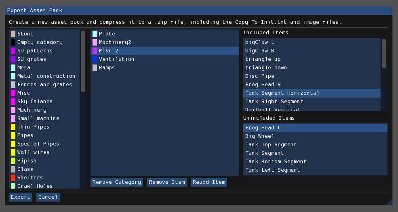Image resolution: width=398 pixels, height=212 pixels.
Task: Choose Ventilation in the middle list
Action: 165,59
